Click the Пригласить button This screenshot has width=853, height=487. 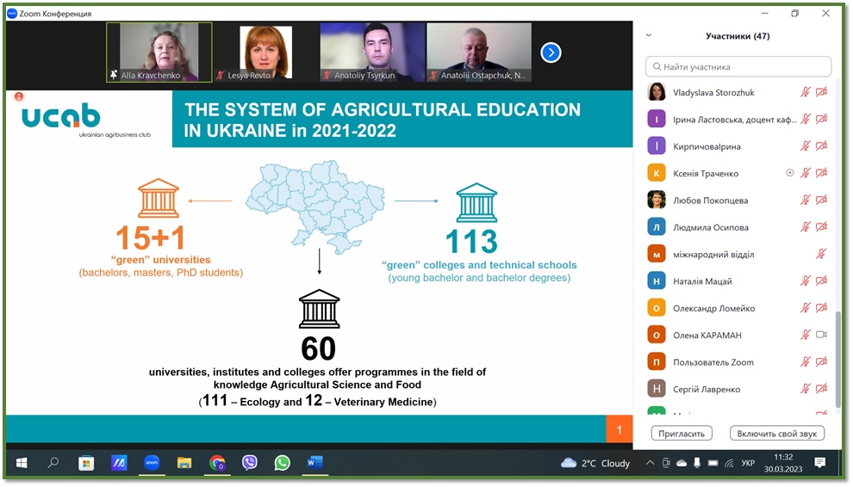[682, 433]
